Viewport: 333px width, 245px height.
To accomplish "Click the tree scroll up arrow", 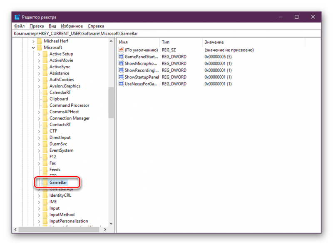I will pos(111,41).
